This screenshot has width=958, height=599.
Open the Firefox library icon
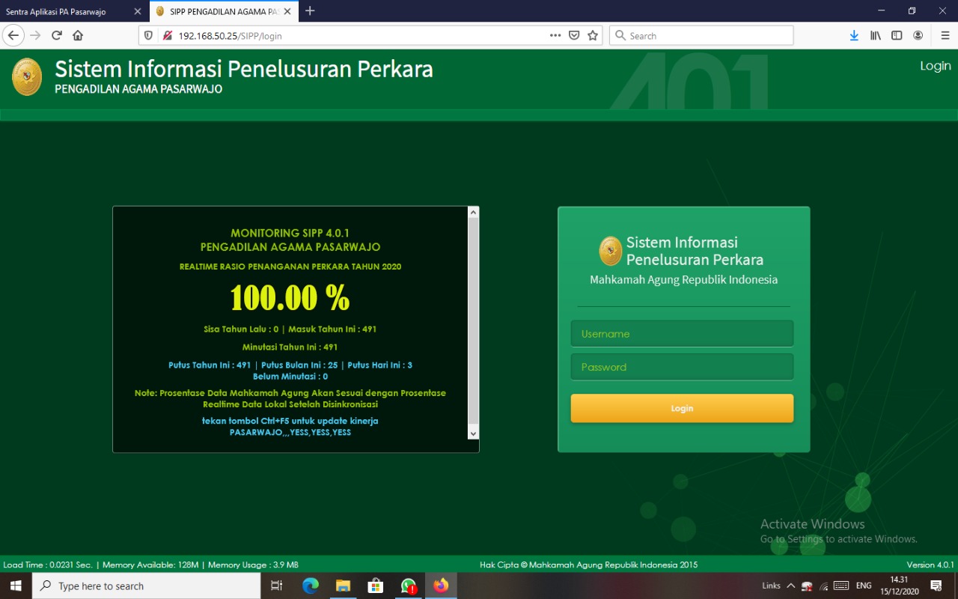[876, 35]
